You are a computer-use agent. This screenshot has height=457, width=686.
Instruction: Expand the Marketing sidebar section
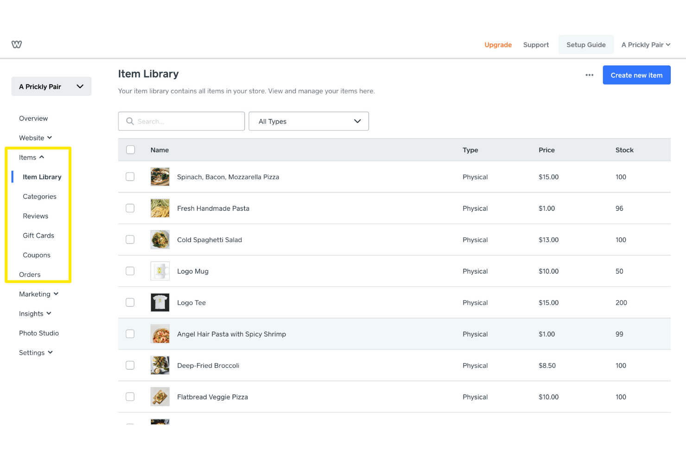point(39,294)
